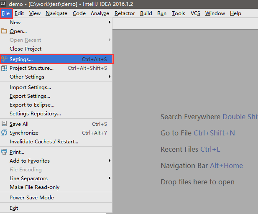The image size is (258, 214).
Task: Open the VCS menu in menu bar
Action: pyautogui.click(x=195, y=13)
